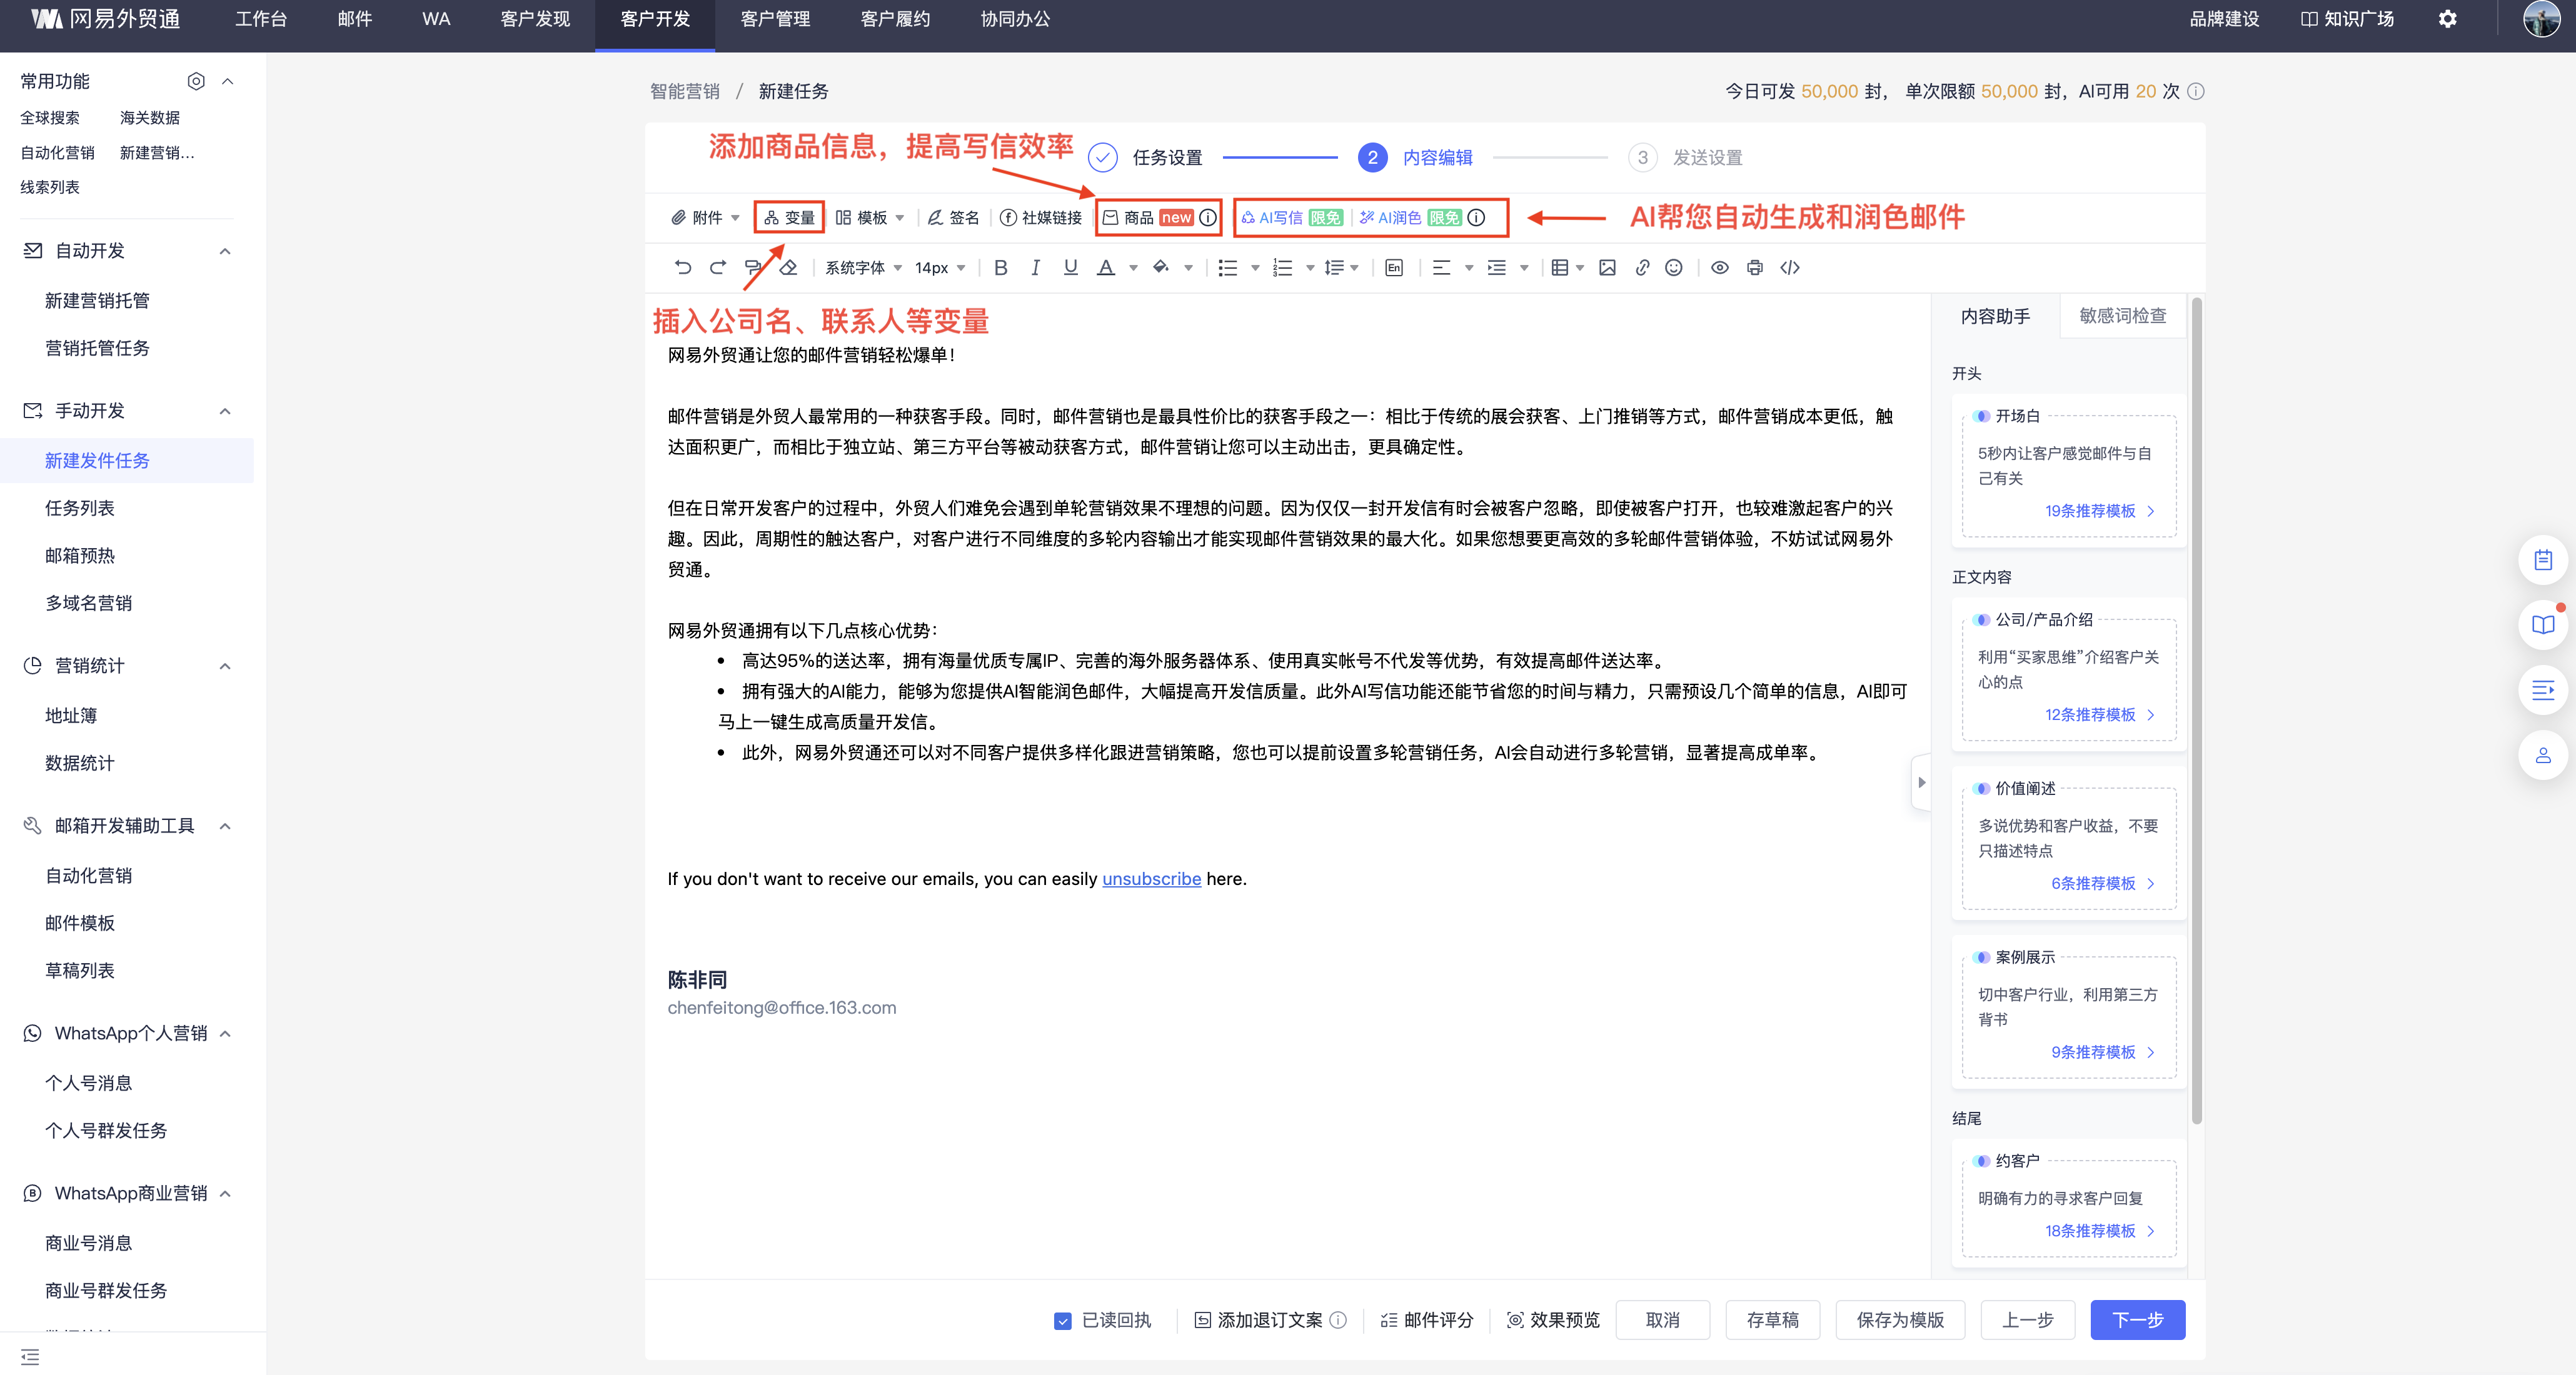Insert a bulleted list

coord(1227,267)
